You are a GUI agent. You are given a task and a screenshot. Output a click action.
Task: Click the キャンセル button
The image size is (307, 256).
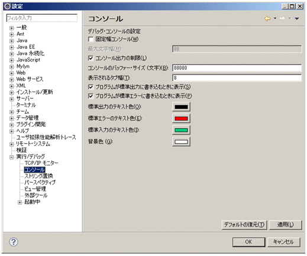[283, 242]
